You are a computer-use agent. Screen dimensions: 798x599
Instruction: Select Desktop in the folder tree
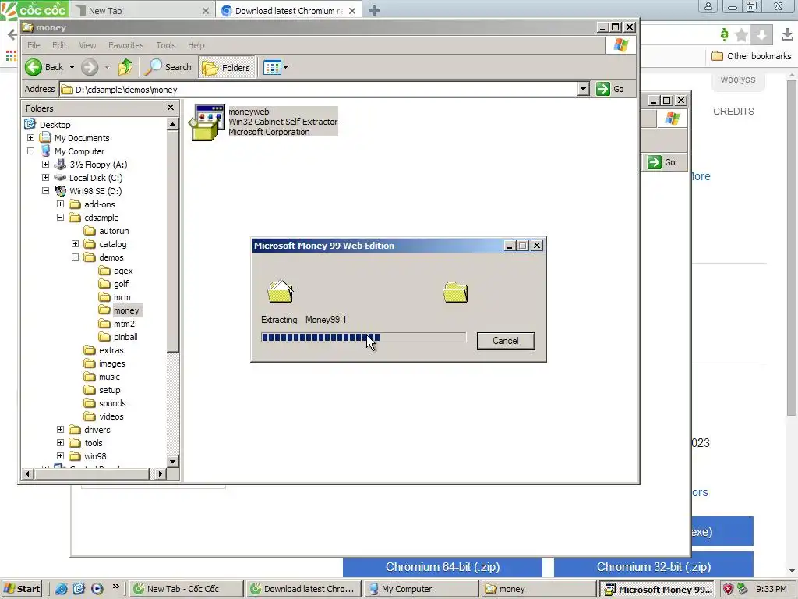point(55,125)
